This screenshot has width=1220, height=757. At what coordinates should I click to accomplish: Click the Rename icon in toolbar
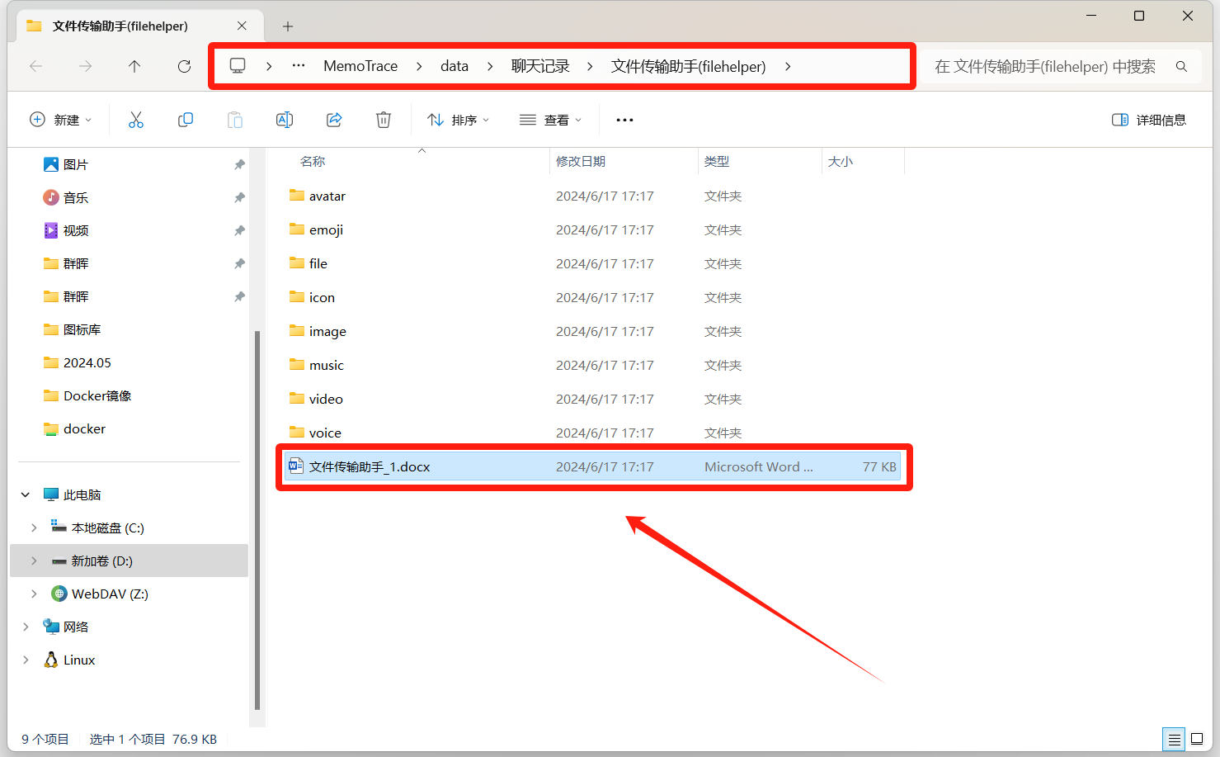(285, 120)
